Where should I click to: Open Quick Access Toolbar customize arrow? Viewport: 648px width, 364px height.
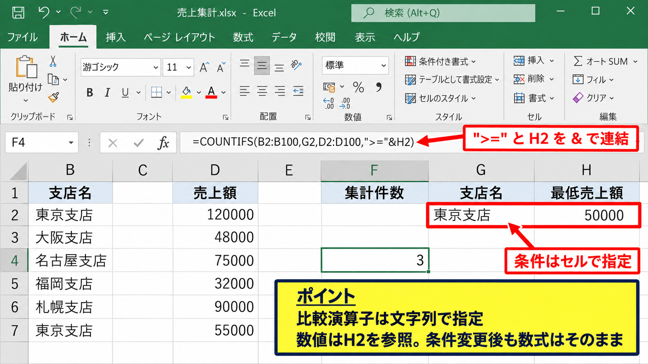(105, 12)
